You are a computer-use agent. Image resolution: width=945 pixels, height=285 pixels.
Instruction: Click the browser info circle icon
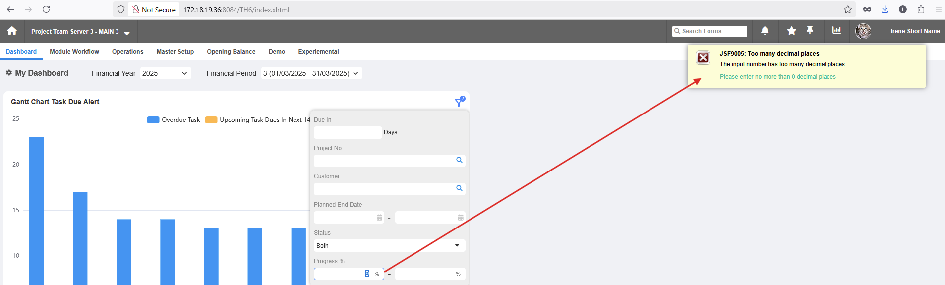[x=903, y=9]
